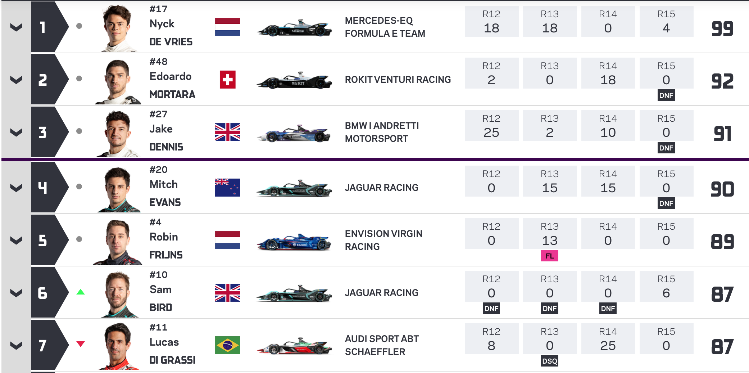The width and height of the screenshot is (749, 373).
Task: Click the green up arrow next to Sam Bird
Action: point(81,292)
